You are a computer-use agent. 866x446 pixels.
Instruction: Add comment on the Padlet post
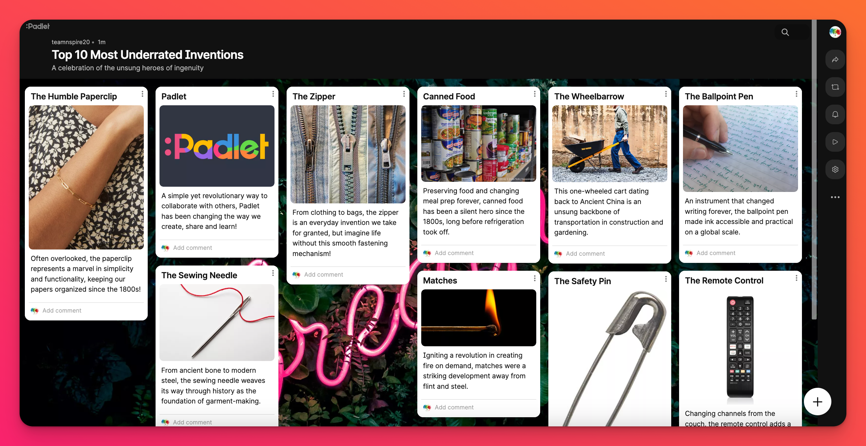click(x=192, y=248)
